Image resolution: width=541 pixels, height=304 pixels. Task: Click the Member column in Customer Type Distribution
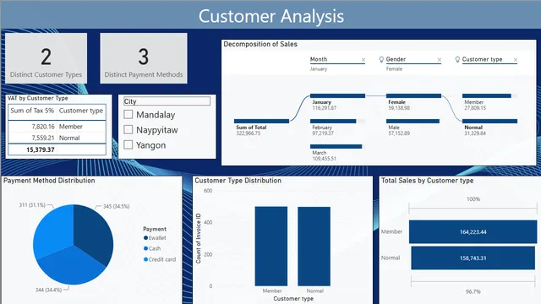point(271,246)
